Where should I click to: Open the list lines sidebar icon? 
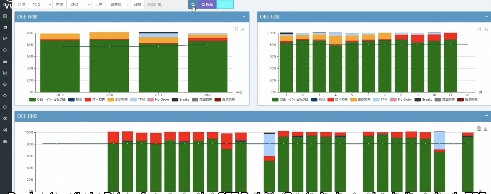(5, 61)
